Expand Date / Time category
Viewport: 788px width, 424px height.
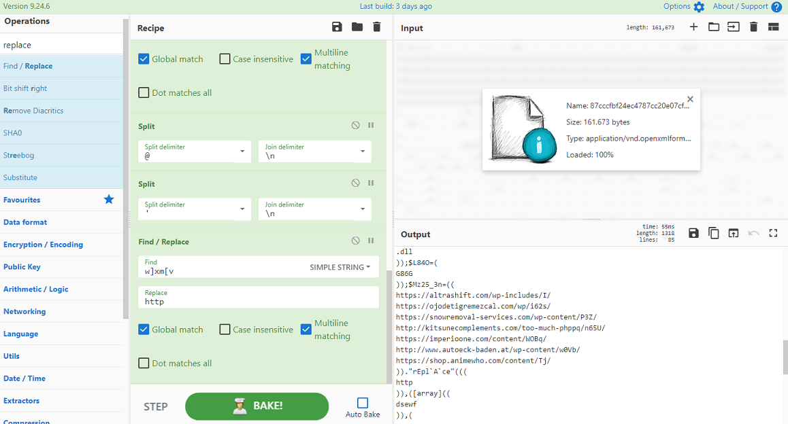pyautogui.click(x=61, y=378)
